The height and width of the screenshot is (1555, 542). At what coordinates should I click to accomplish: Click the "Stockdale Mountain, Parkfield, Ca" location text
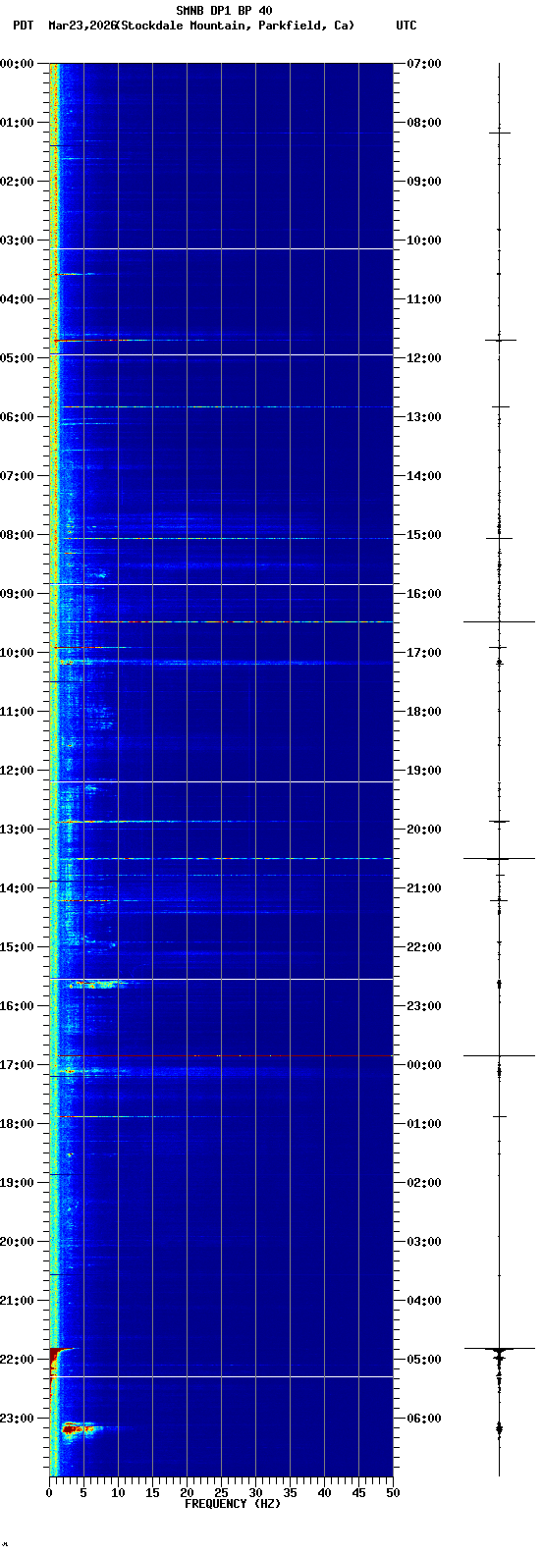(x=236, y=26)
